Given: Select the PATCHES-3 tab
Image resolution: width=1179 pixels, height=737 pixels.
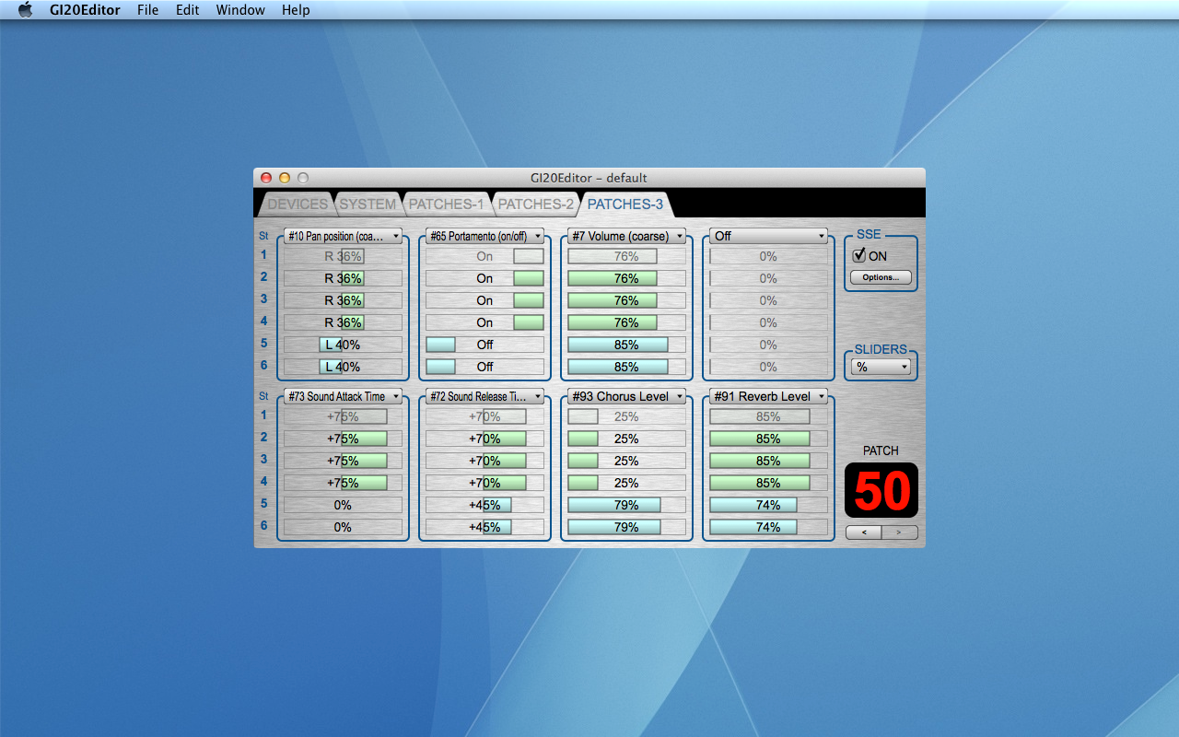Looking at the screenshot, I should point(625,205).
